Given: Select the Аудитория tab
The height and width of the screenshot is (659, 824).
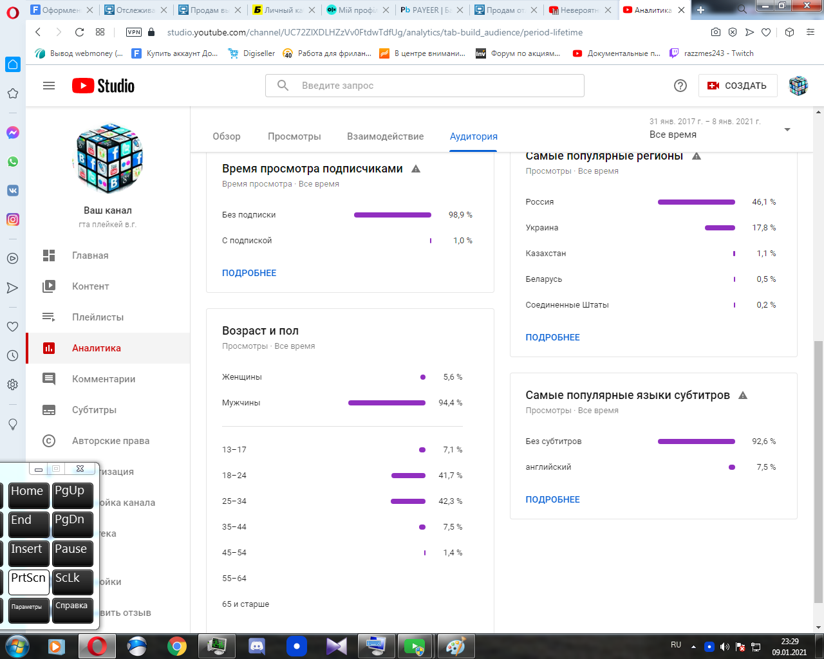Looking at the screenshot, I should click(x=474, y=136).
